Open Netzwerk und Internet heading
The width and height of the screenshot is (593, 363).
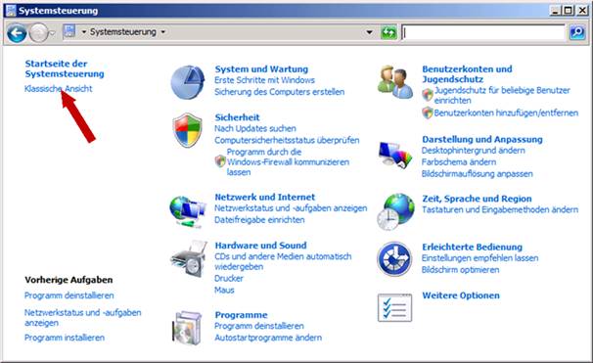265,197
